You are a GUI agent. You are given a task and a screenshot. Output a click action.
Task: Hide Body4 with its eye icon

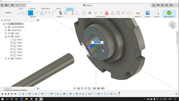tap(11, 46)
